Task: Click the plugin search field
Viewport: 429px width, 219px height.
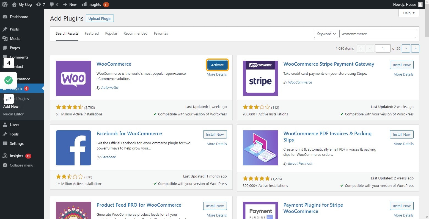Action: coord(378,34)
